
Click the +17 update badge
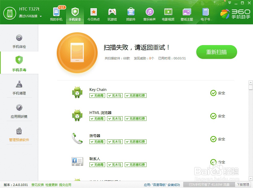click(62, 7)
